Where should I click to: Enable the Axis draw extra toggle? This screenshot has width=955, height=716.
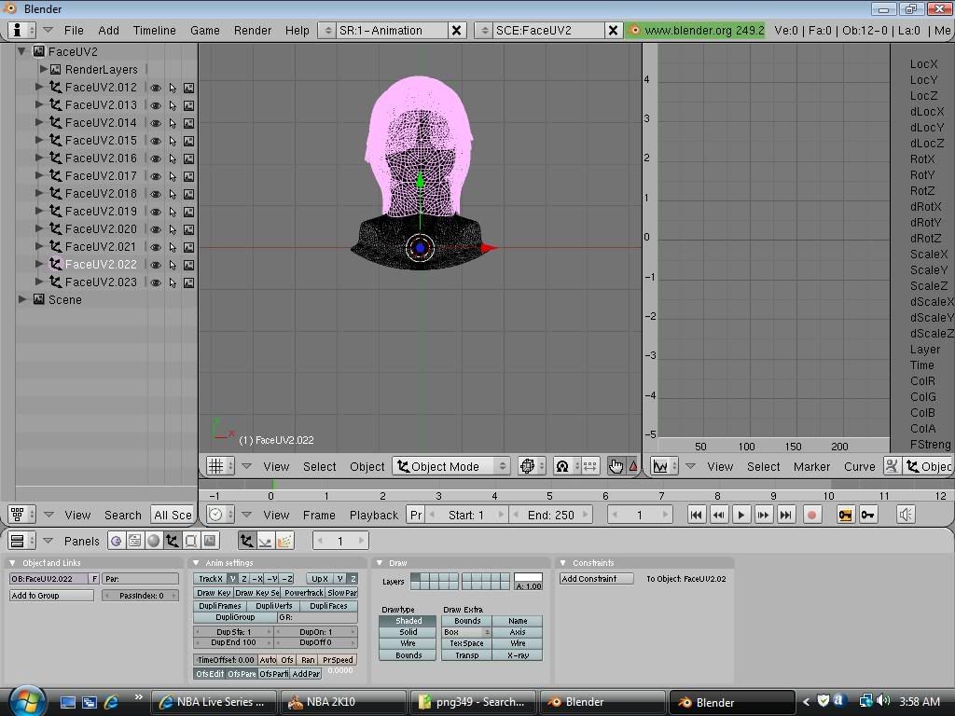coord(517,632)
